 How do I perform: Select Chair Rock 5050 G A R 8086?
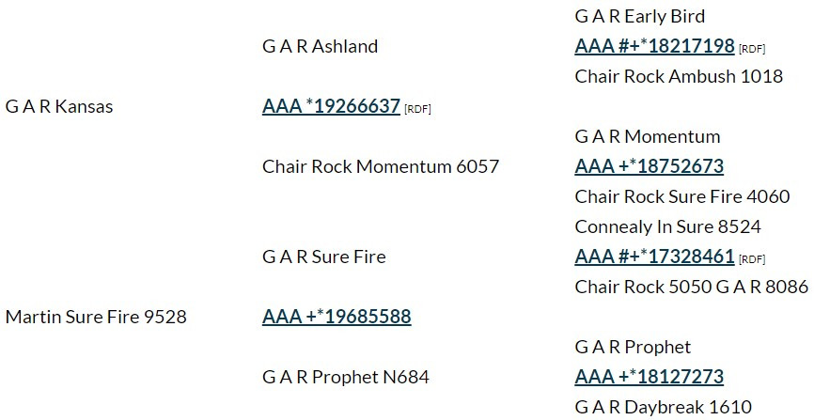point(691,287)
